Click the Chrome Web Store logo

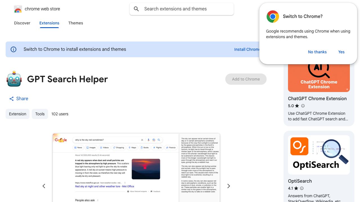click(18, 9)
